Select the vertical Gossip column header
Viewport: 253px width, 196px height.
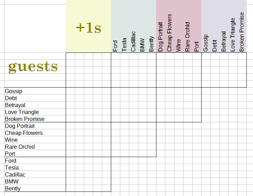(x=206, y=43)
